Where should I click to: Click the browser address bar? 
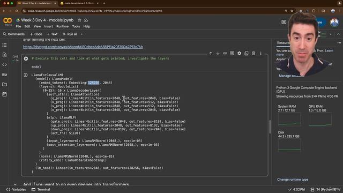[x=153, y=11]
